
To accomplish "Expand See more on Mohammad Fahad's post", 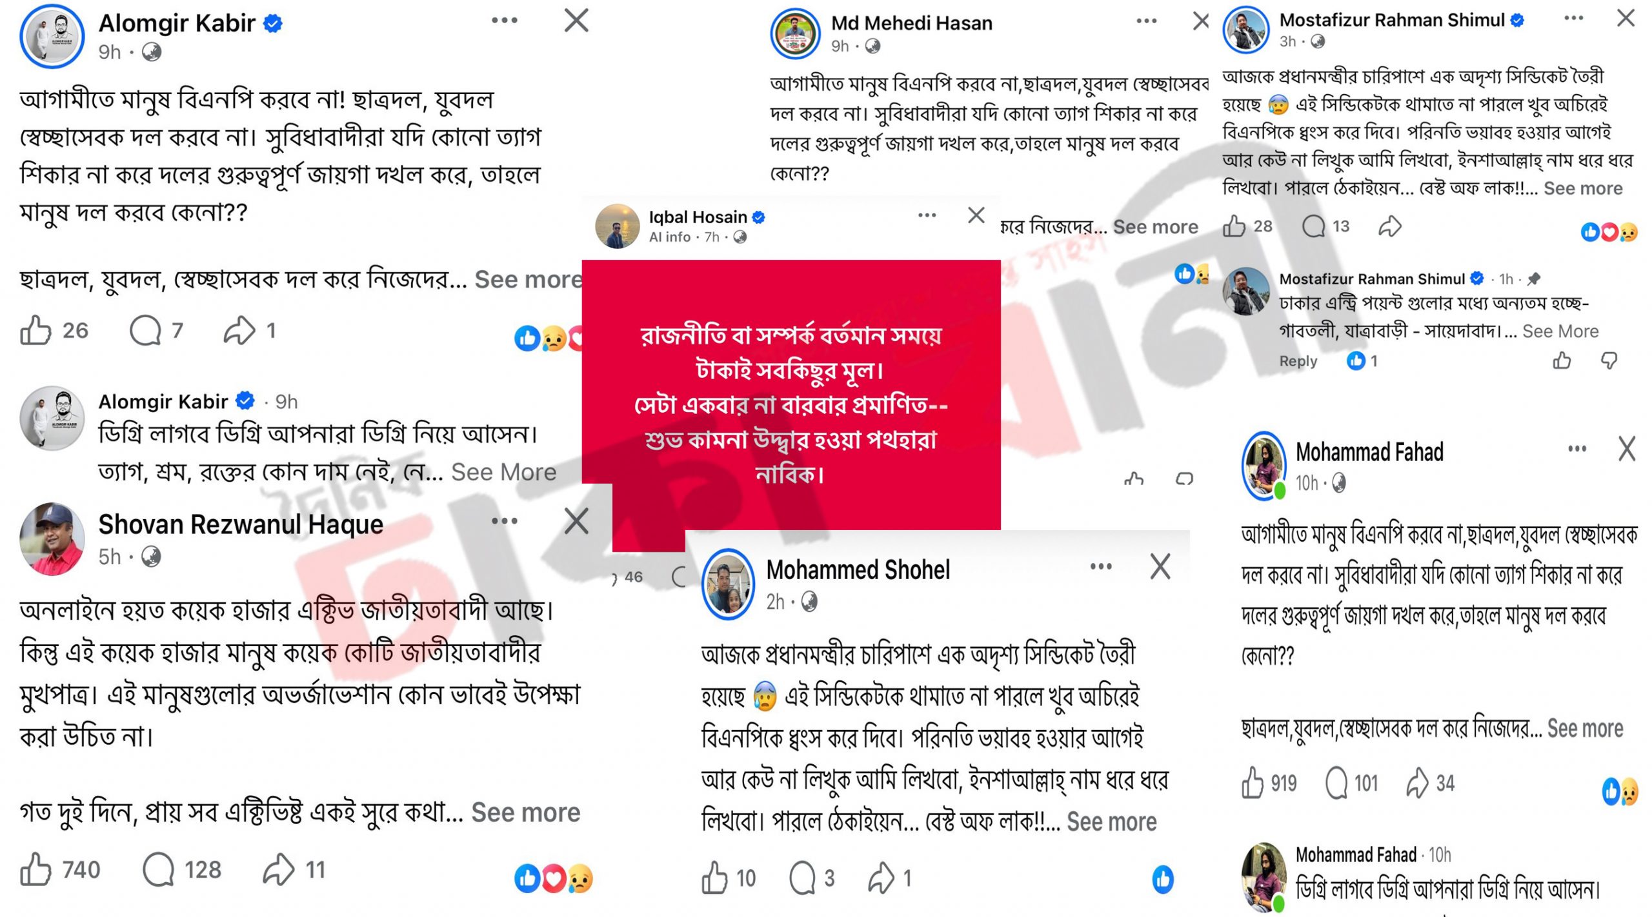I will [x=1585, y=729].
